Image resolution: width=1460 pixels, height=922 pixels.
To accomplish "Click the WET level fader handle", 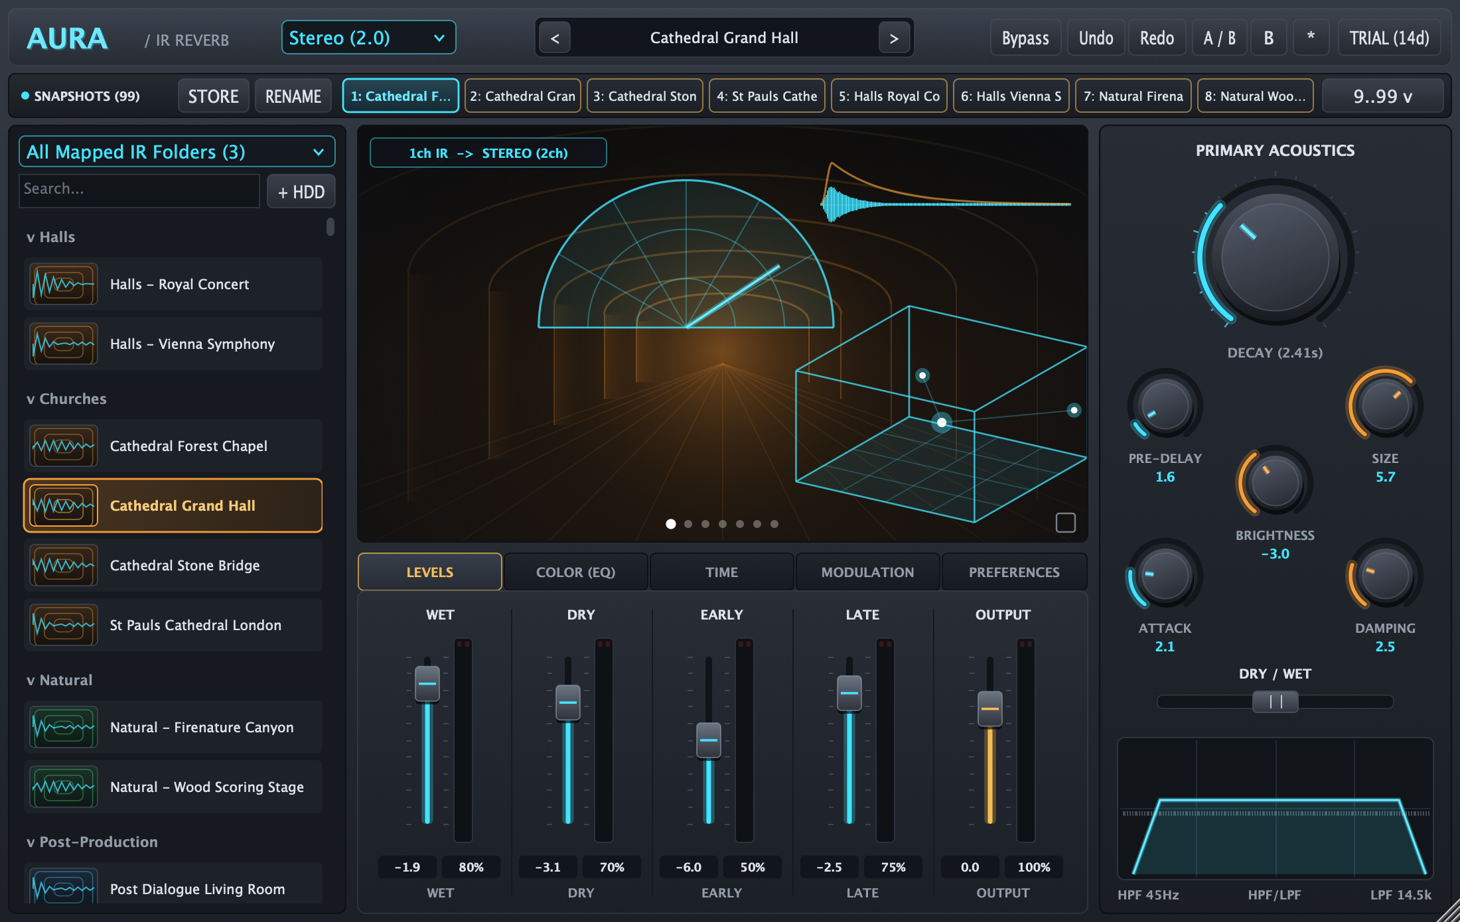I will coord(427,683).
